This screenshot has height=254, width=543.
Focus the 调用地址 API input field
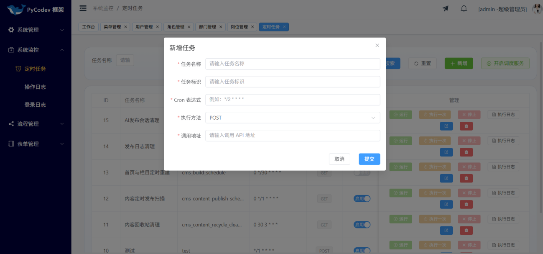pyautogui.click(x=293, y=136)
